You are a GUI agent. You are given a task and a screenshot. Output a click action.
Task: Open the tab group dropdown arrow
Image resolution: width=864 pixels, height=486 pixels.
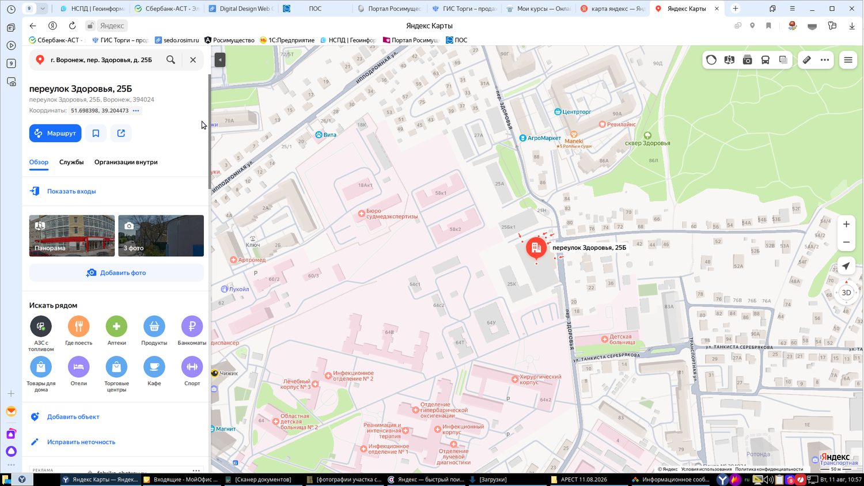click(43, 9)
